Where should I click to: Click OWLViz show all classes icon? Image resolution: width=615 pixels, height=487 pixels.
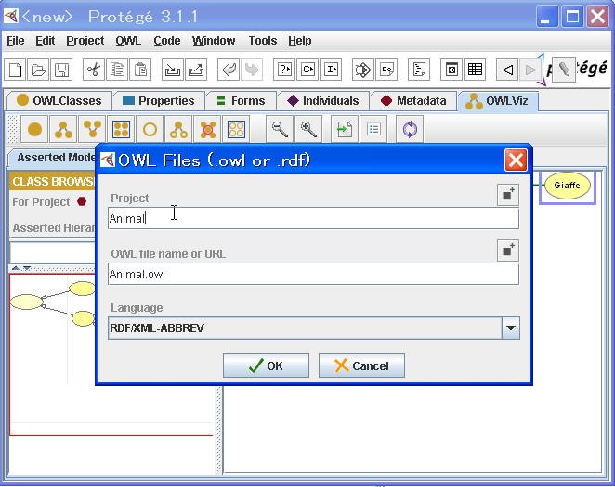pyautogui.click(x=121, y=129)
